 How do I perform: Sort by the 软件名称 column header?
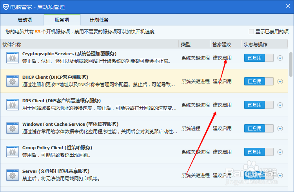click(x=90, y=44)
